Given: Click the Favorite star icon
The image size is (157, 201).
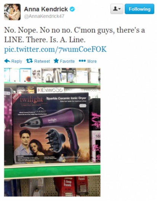Looking at the screenshot, I should (x=56, y=61).
